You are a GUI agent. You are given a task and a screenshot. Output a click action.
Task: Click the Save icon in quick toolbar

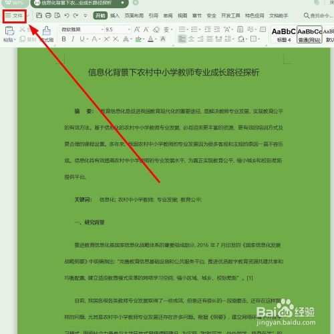(x=39, y=15)
